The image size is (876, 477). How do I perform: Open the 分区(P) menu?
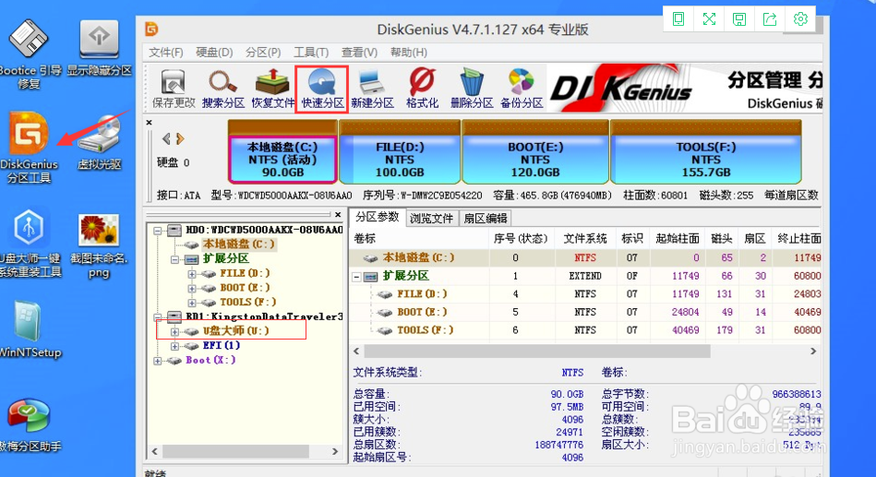tap(263, 53)
